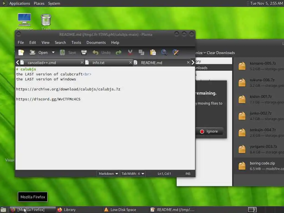
Task: Cut selection with scissors icon
Action: pos(130,52)
